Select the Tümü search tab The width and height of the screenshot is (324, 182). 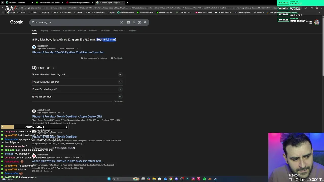[34, 31]
